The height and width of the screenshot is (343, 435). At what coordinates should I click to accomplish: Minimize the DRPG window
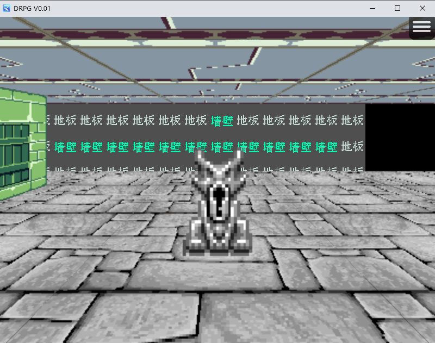click(372, 8)
